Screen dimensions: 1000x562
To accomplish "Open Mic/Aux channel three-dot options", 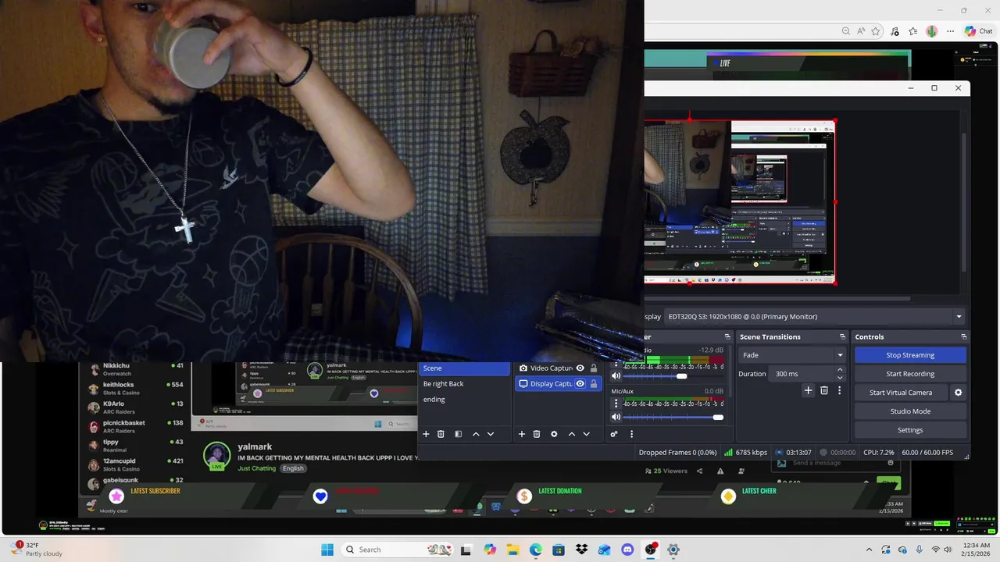I will [x=616, y=404].
